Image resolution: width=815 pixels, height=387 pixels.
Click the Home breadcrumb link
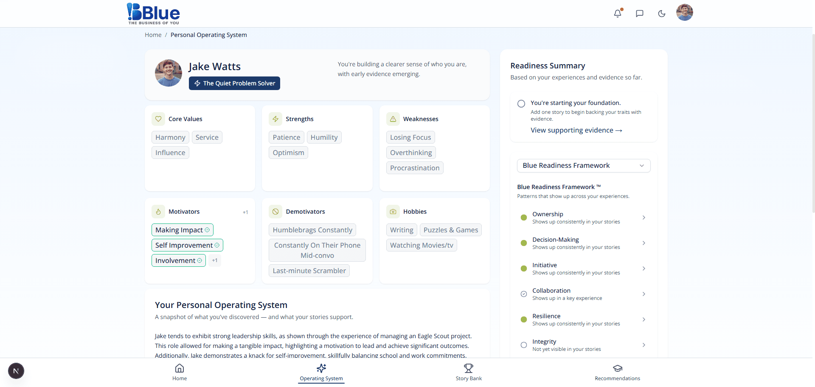coord(153,35)
